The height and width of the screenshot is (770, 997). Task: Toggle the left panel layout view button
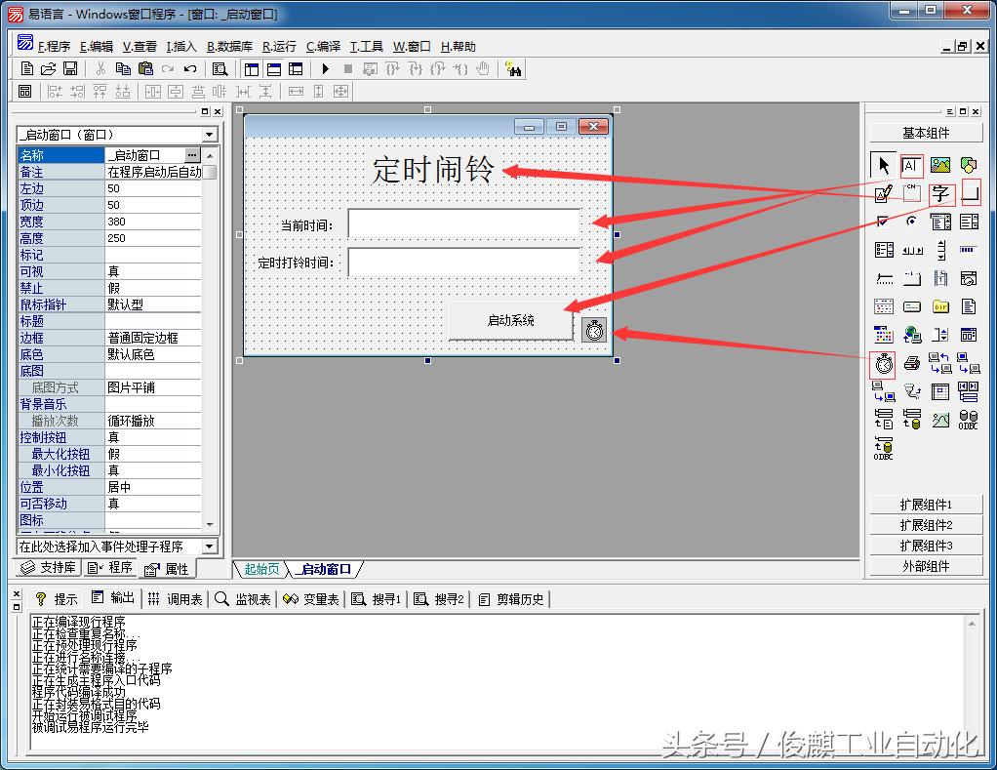pos(251,69)
